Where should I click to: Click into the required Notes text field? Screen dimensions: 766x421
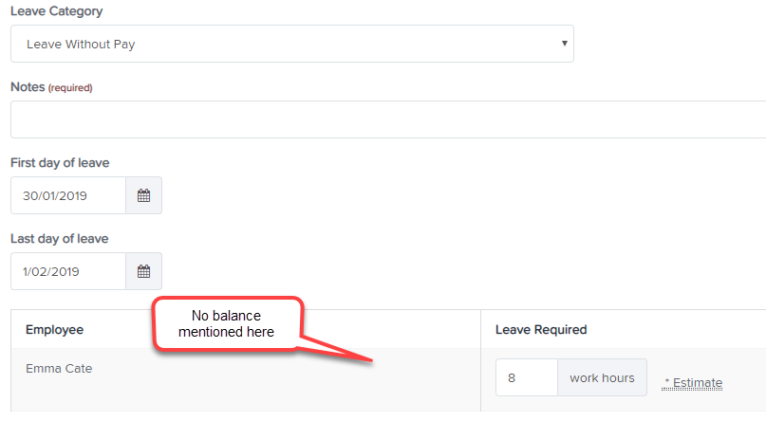coord(388,119)
